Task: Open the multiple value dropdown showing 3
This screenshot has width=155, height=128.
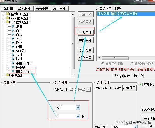Action: (x=78, y=116)
